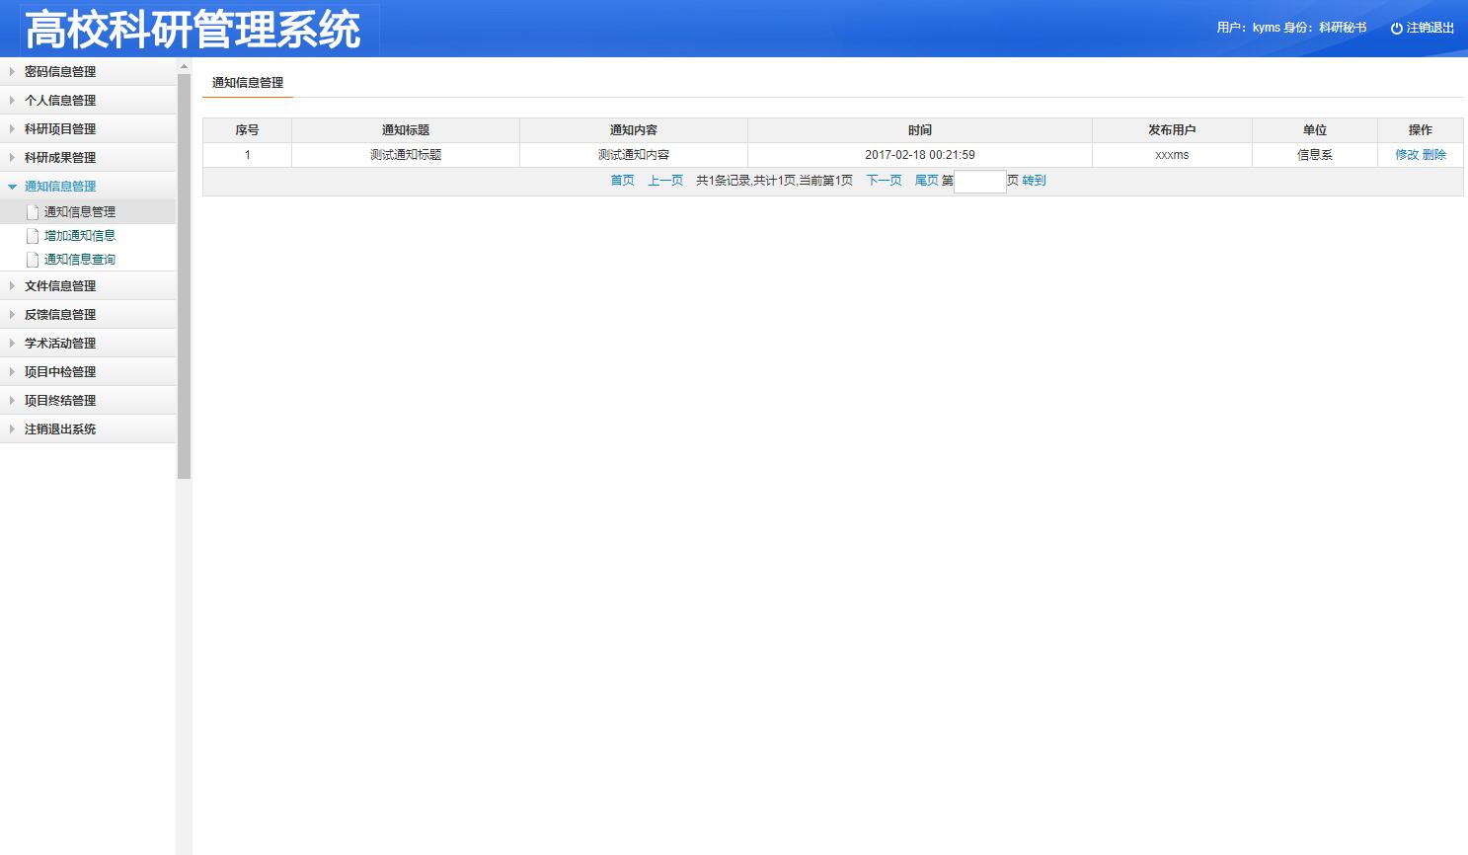The width and height of the screenshot is (1468, 855).
Task: Click the document icon beside 通知信息管理 submenu
Action: click(x=33, y=211)
